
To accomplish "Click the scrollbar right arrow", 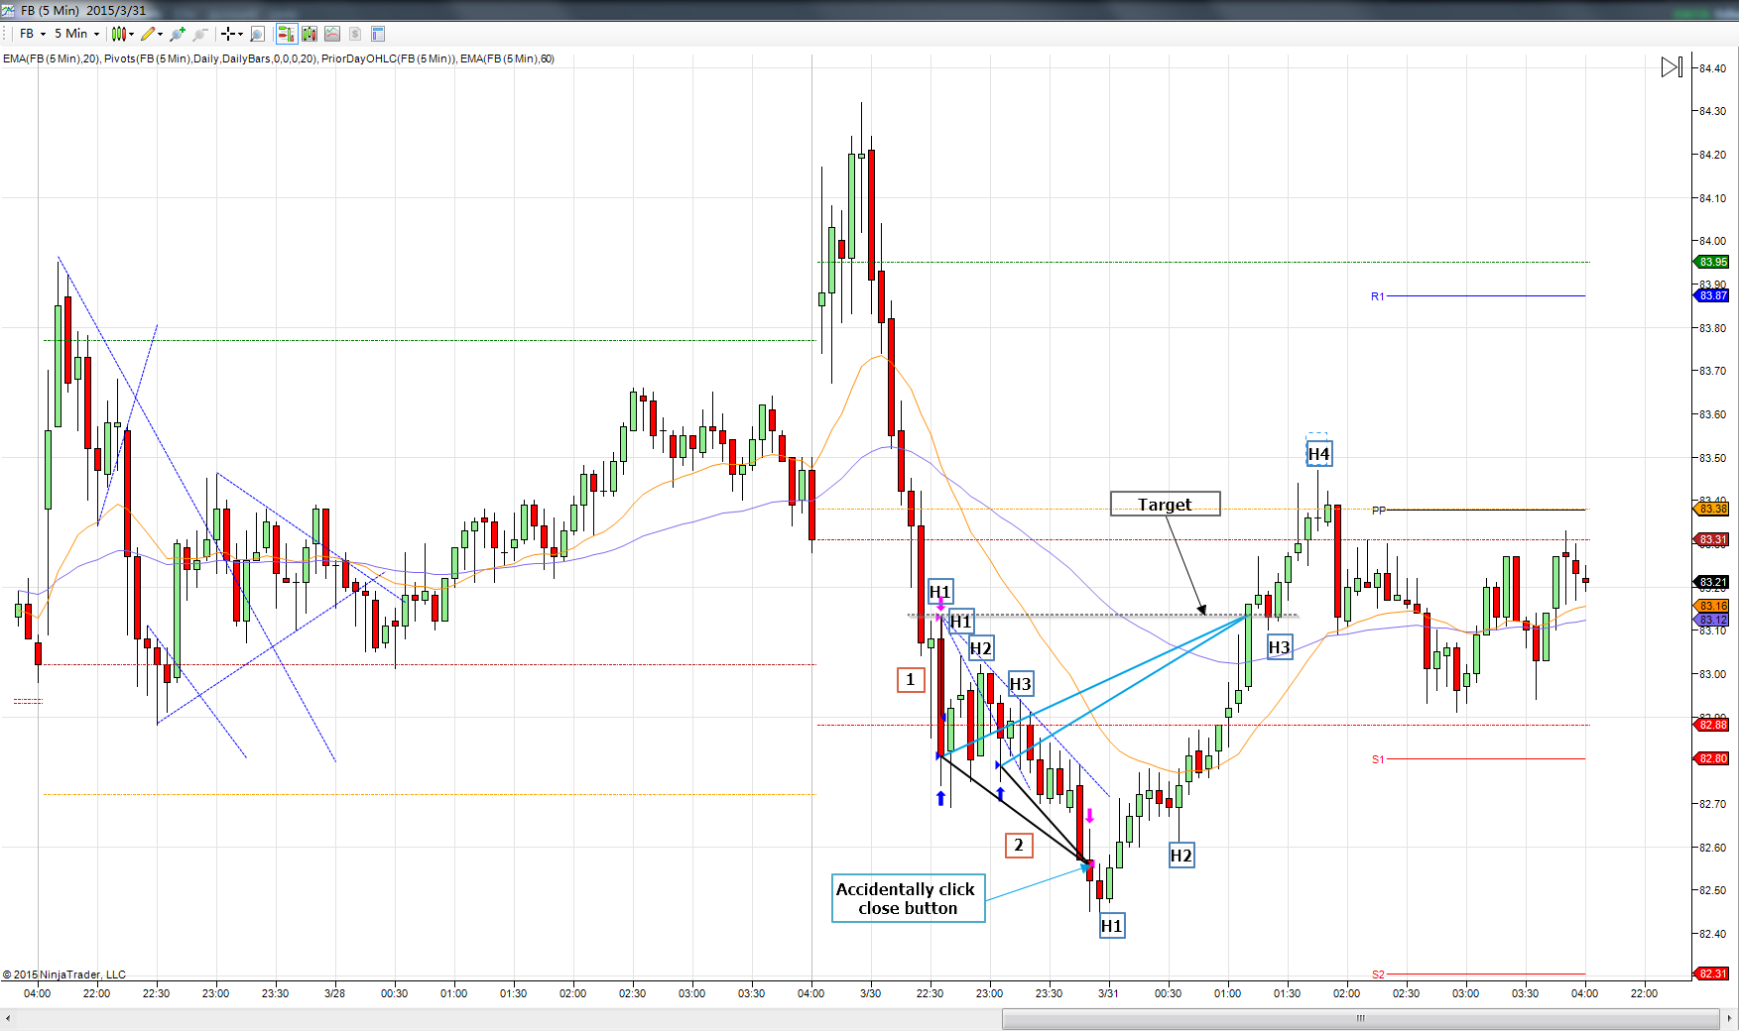I will (x=1729, y=1018).
